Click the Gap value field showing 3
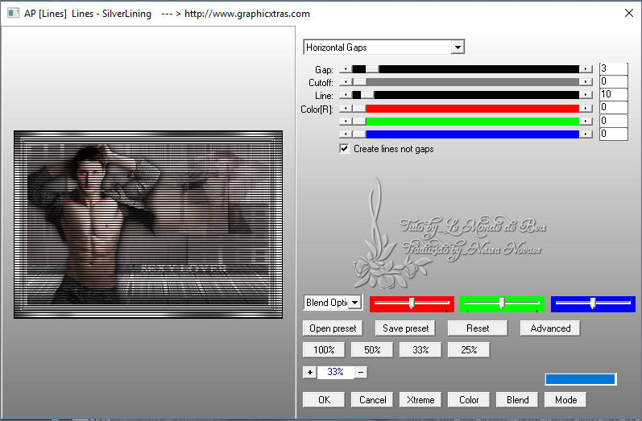The height and width of the screenshot is (421, 642). (613, 68)
